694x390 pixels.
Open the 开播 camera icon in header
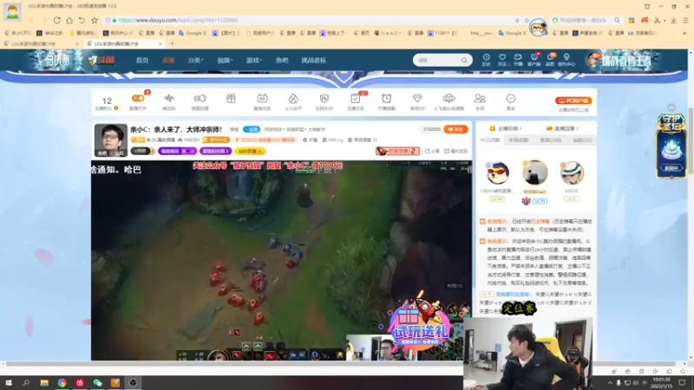pyautogui.click(x=518, y=60)
